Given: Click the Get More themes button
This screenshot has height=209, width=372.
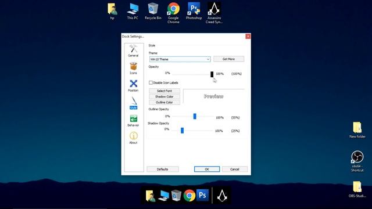Looking at the screenshot, I should [228, 59].
